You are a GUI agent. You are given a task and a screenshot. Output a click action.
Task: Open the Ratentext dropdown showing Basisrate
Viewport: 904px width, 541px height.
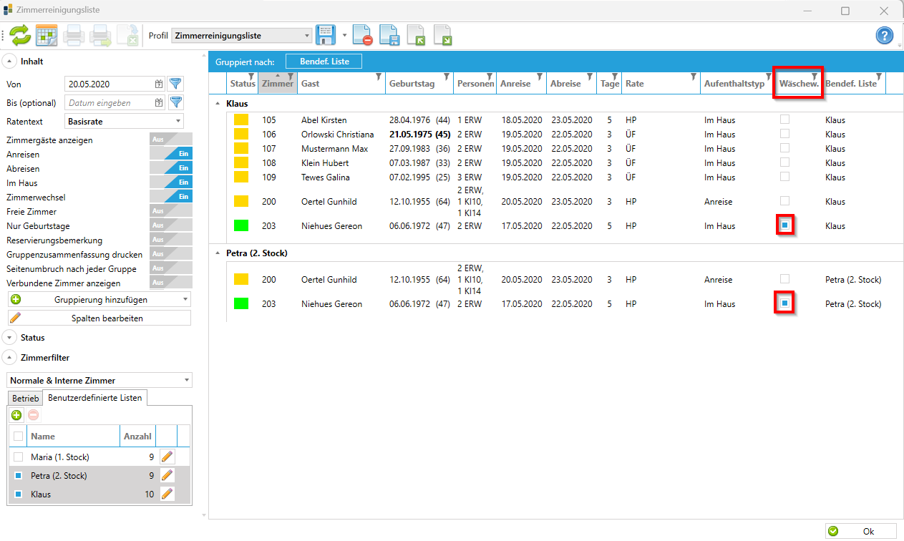(125, 121)
